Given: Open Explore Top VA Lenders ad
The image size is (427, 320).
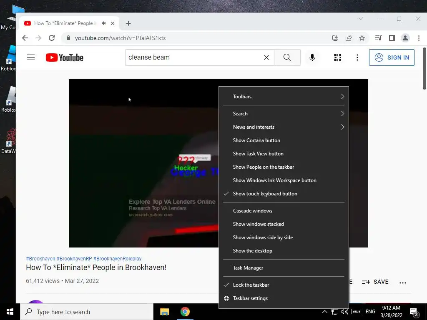Looking at the screenshot, I should [x=172, y=208].
